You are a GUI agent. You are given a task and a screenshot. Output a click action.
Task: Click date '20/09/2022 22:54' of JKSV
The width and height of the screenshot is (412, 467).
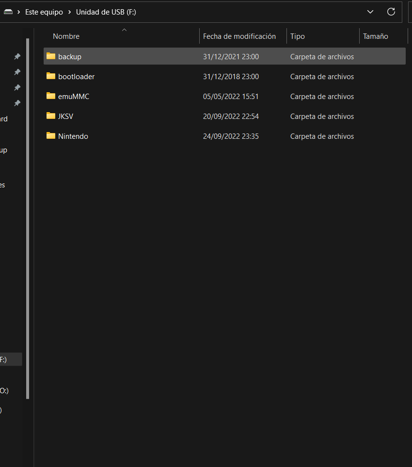pyautogui.click(x=231, y=117)
